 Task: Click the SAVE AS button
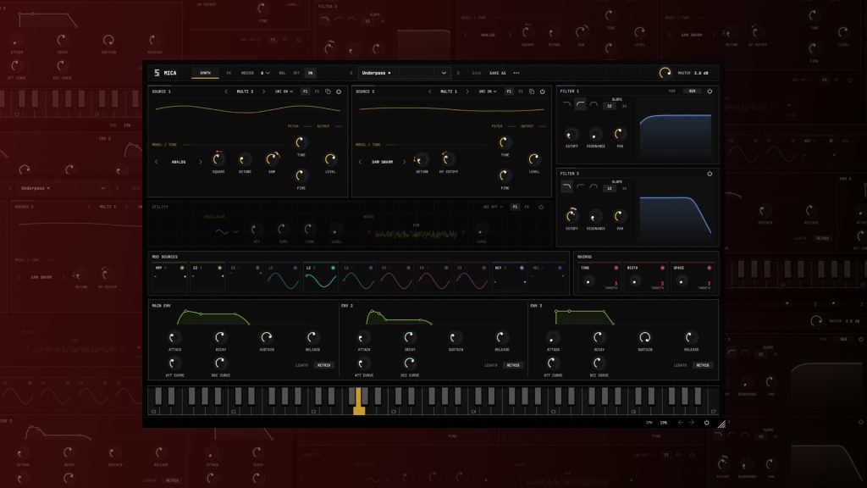pyautogui.click(x=498, y=73)
